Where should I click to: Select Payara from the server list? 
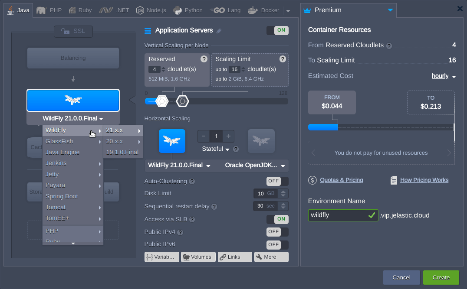tap(73, 185)
